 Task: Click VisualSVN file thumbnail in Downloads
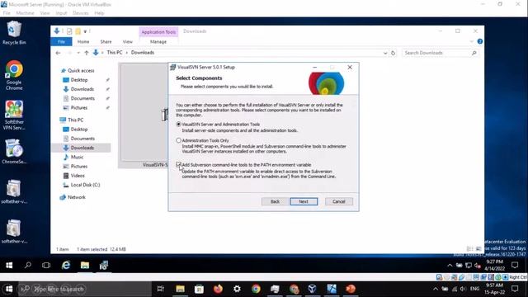(144, 115)
